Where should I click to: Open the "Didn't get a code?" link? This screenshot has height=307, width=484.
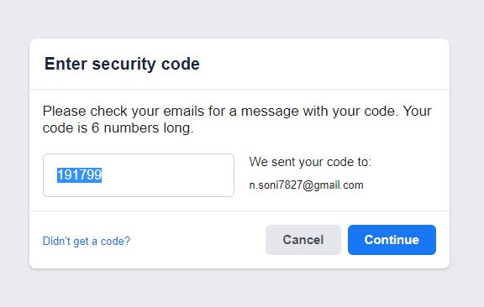(x=87, y=241)
